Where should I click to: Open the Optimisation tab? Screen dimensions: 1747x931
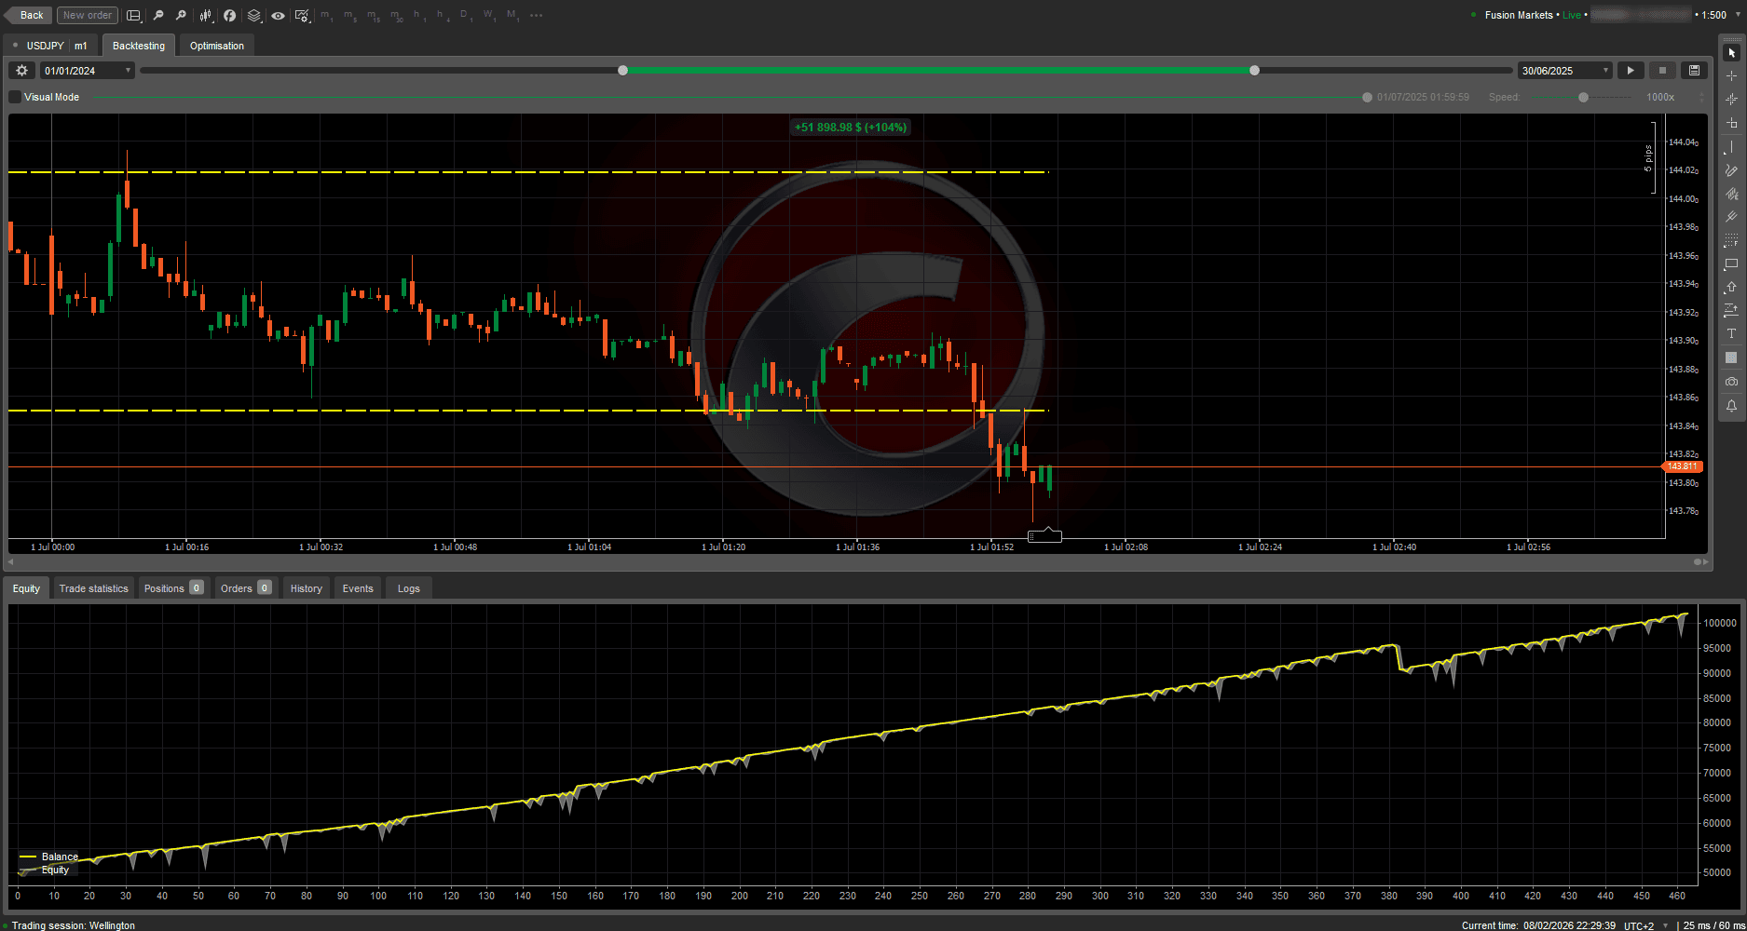pos(216,45)
